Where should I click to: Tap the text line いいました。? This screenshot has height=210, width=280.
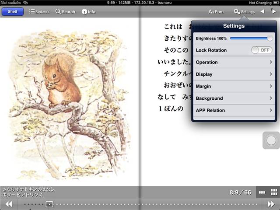coord(175,62)
